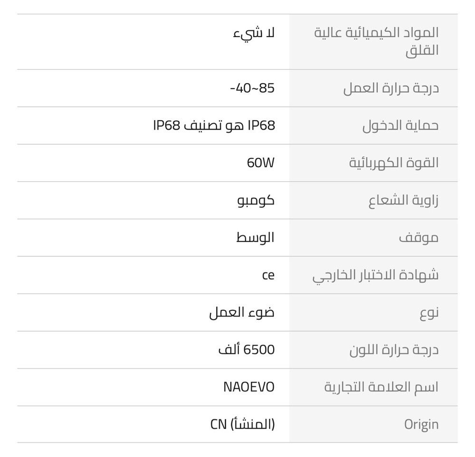Click the 'شهادة الاختبار الخارجي' label

[375, 275]
